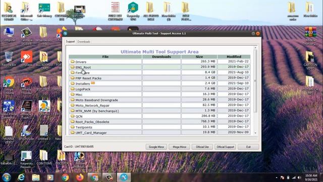The image size is (323, 182).
Task: Open the Untitled-3 desktop file
Action: pos(44,132)
